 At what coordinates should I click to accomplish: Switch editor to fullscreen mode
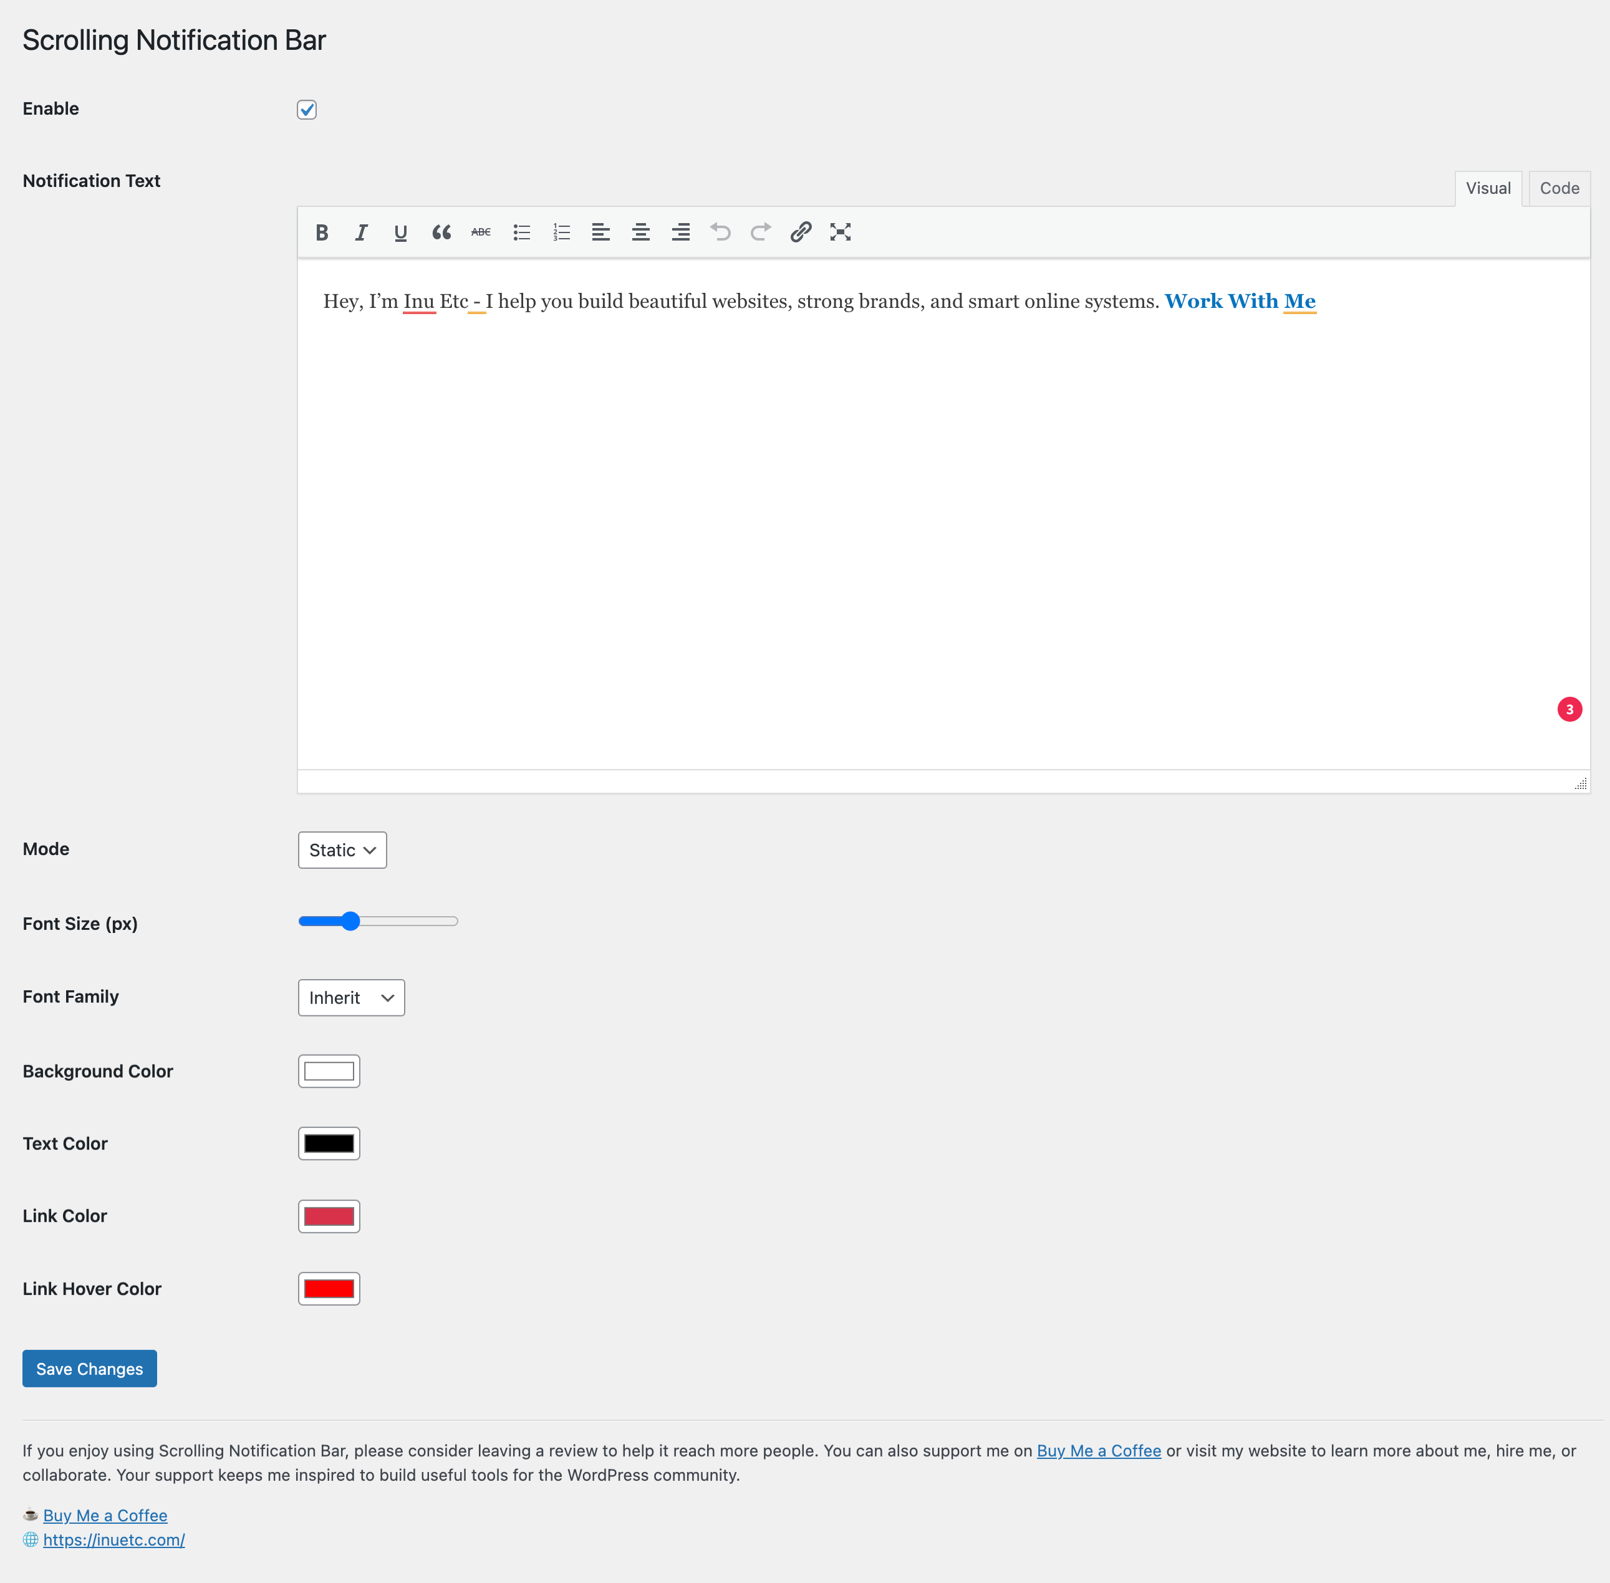click(841, 233)
